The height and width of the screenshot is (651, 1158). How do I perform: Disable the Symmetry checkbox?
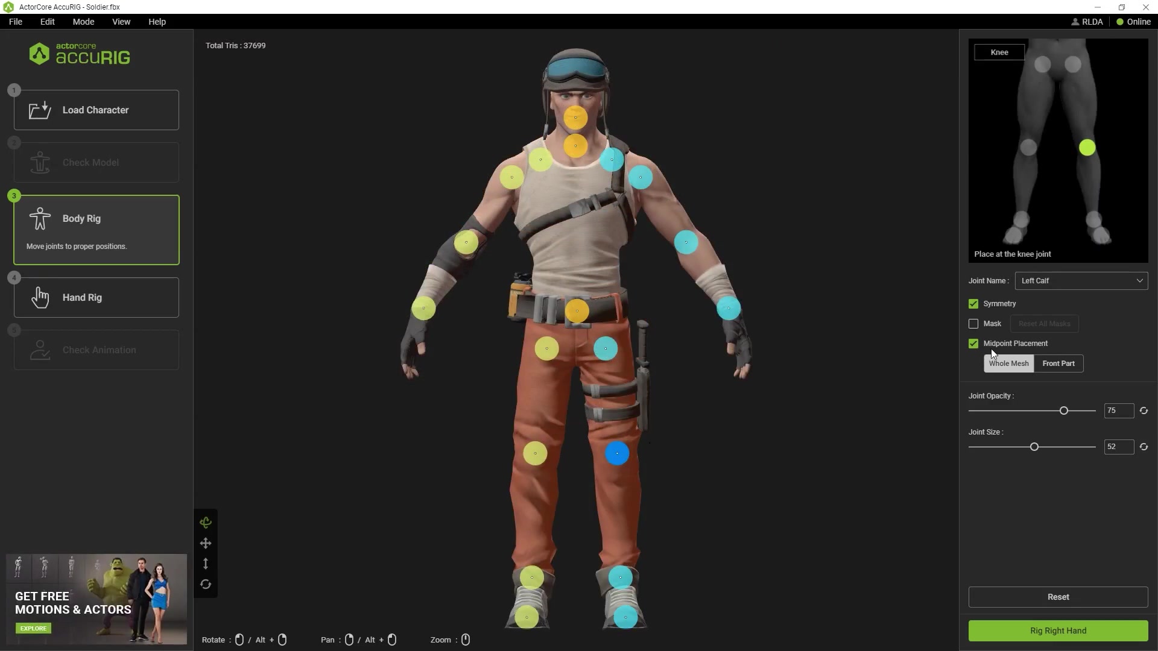click(973, 304)
